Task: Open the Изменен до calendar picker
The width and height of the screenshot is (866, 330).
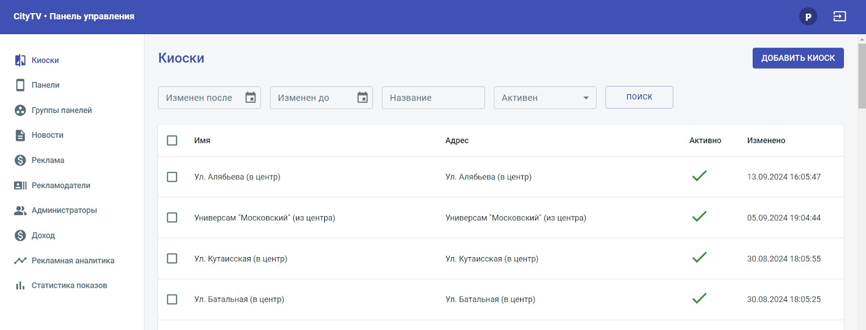Action: tap(363, 98)
